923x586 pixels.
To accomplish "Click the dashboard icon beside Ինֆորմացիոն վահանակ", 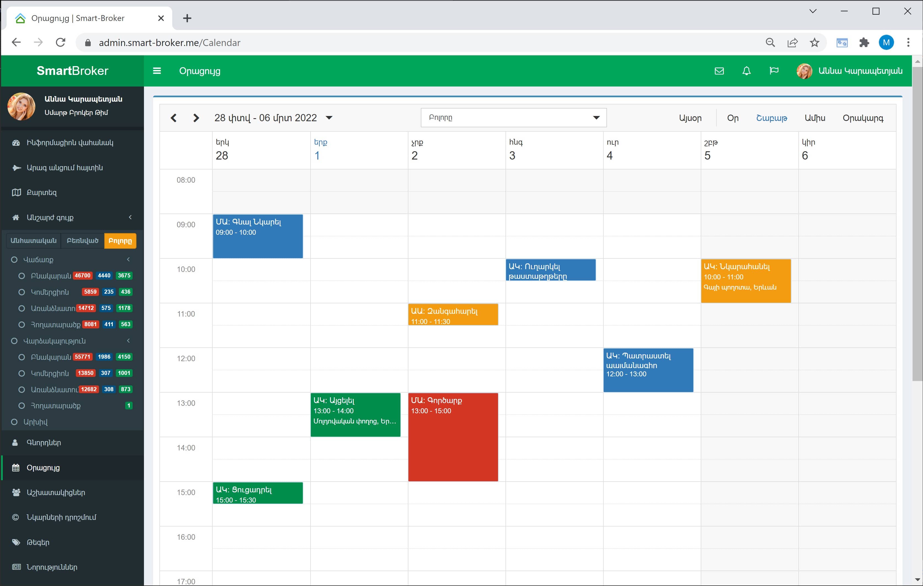I will pos(16,143).
